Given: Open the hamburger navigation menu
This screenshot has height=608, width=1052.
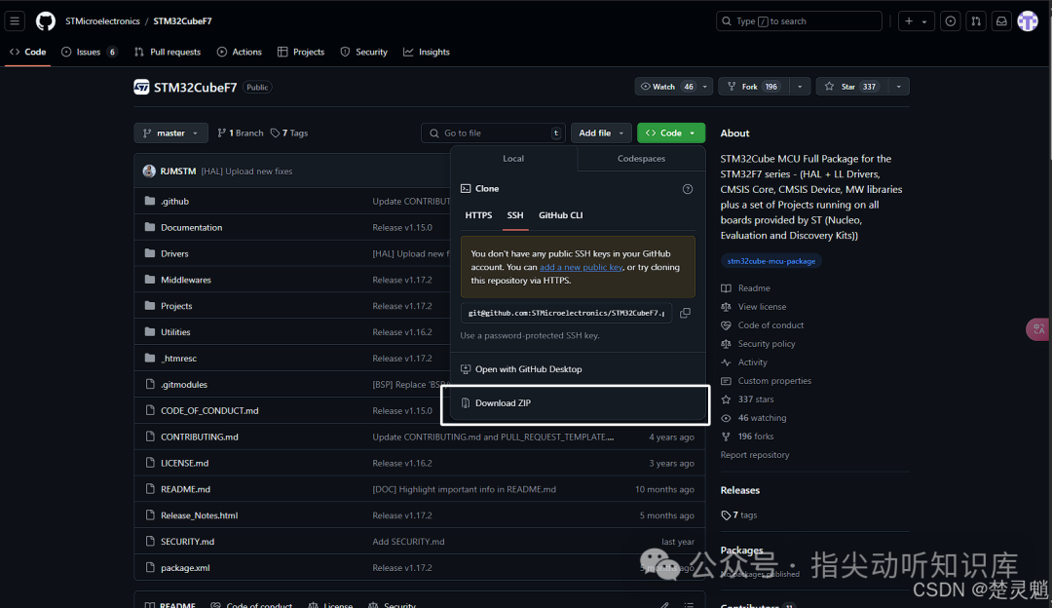Looking at the screenshot, I should [15, 21].
